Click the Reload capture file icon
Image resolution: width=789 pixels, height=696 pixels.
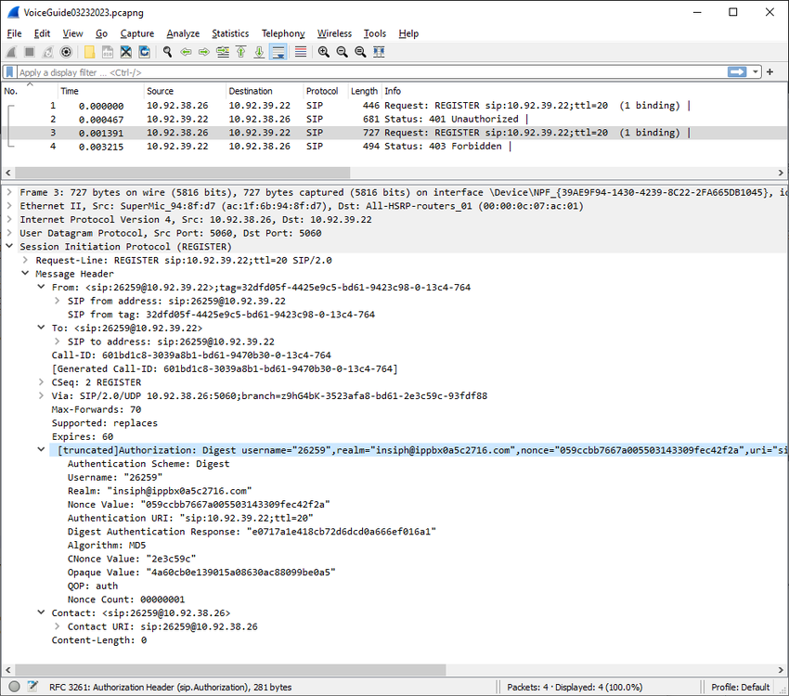pyautogui.click(x=145, y=52)
